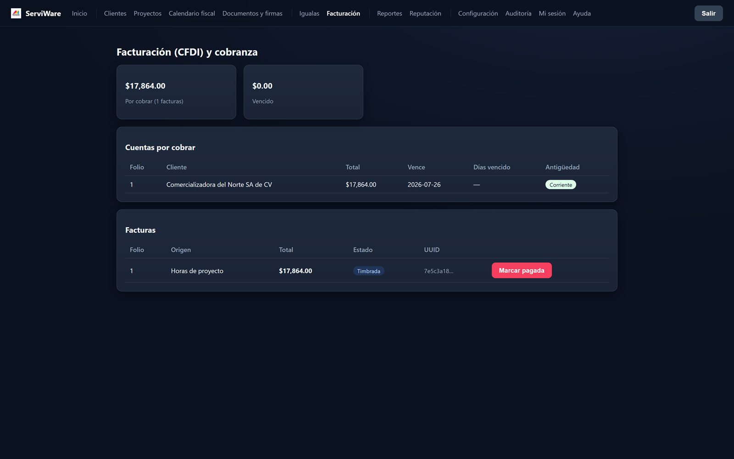Image resolution: width=734 pixels, height=459 pixels.
Task: Click the Días vencido column header
Action: [492, 167]
